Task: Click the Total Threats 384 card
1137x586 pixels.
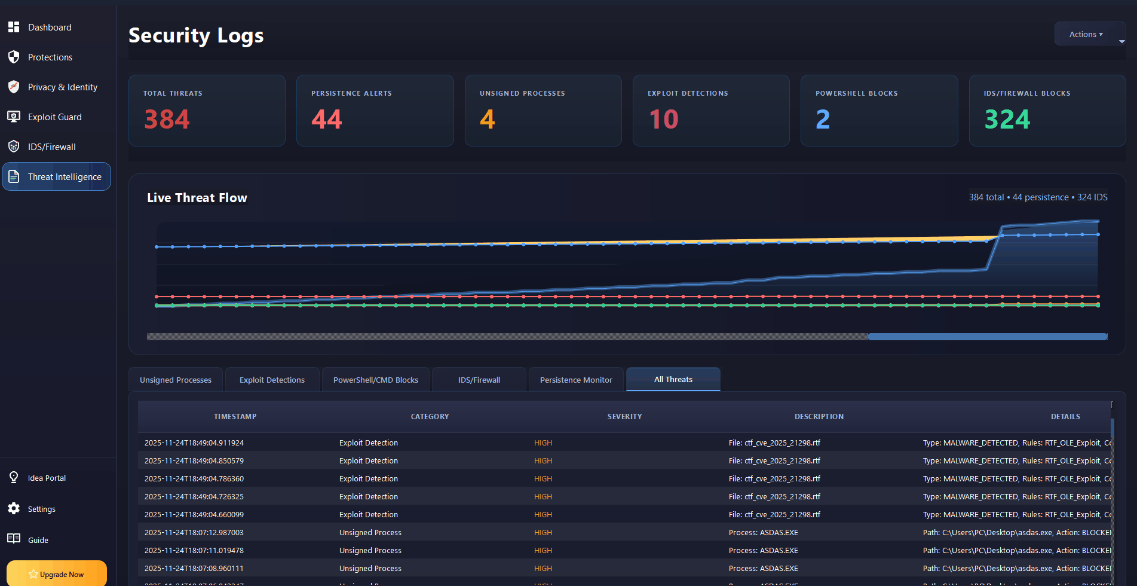Action: (206, 111)
